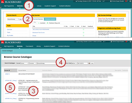132x103 pixels.
Task: Click catalogue keyword field containing physiotherapy
Action: pos(46,63)
